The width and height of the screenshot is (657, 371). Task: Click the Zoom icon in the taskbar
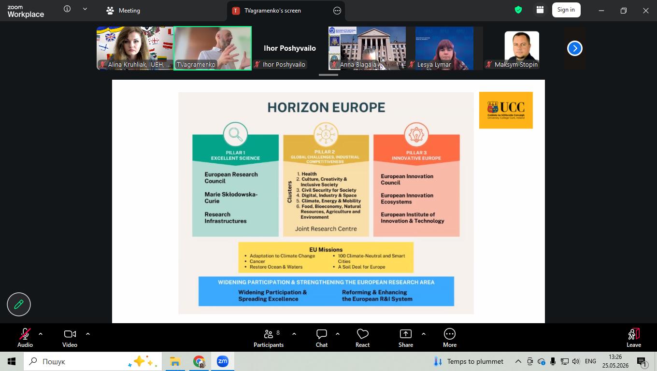(223, 361)
